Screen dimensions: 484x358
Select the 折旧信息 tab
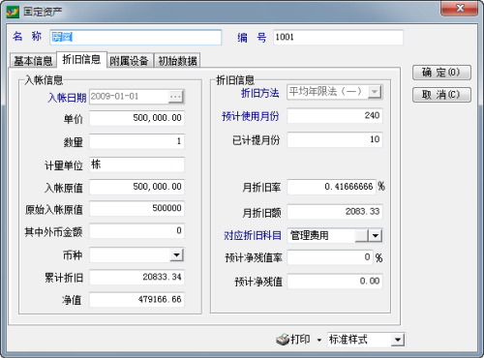[81, 59]
